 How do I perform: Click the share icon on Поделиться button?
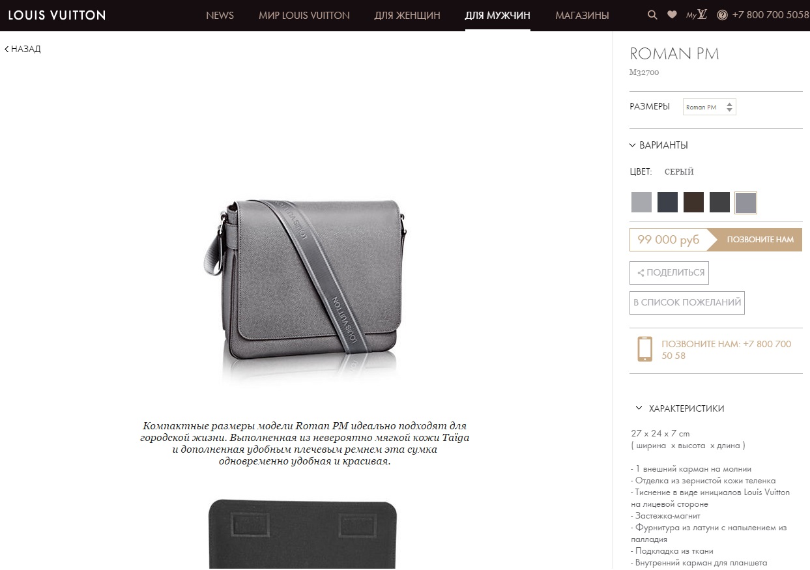click(x=641, y=273)
